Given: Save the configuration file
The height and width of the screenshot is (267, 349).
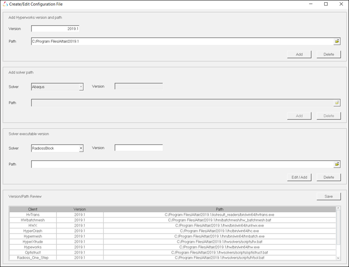Looking at the screenshot, I should [x=329, y=196].
